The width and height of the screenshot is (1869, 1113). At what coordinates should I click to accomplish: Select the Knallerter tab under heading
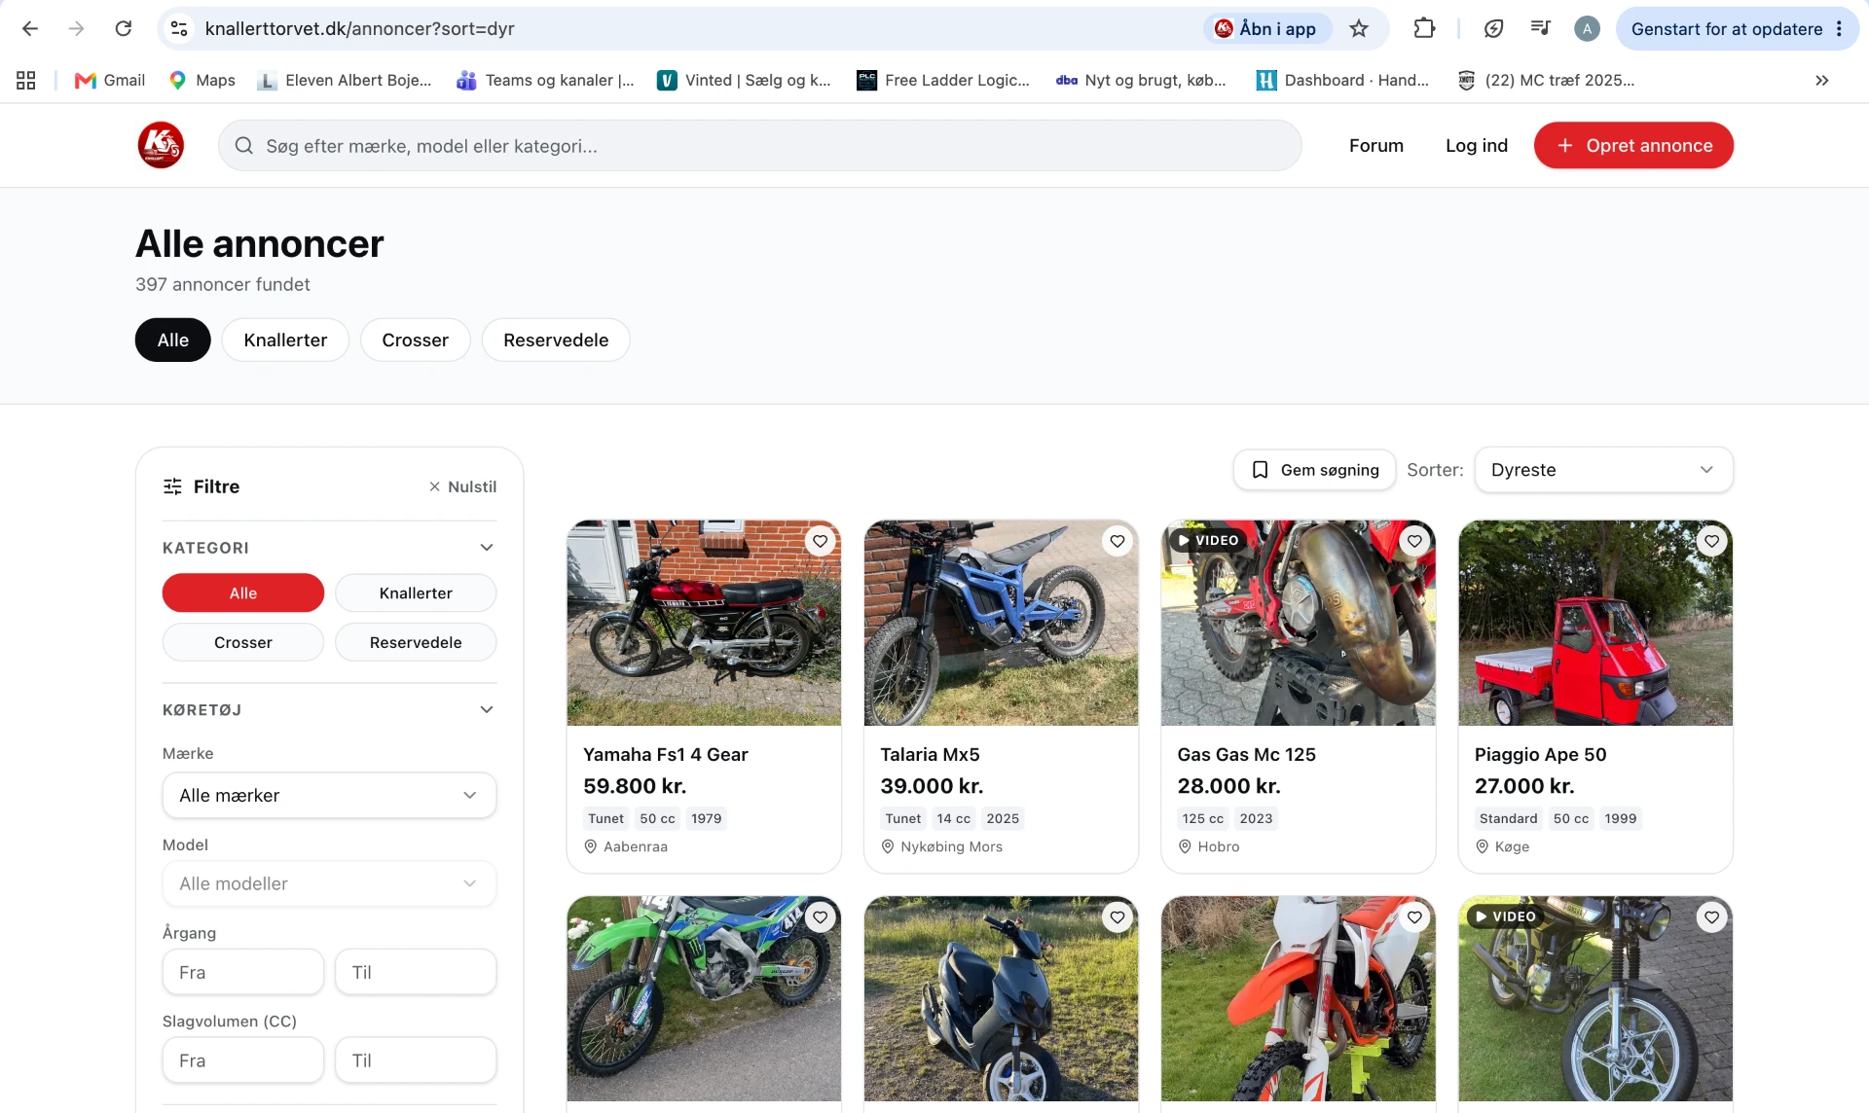[285, 340]
